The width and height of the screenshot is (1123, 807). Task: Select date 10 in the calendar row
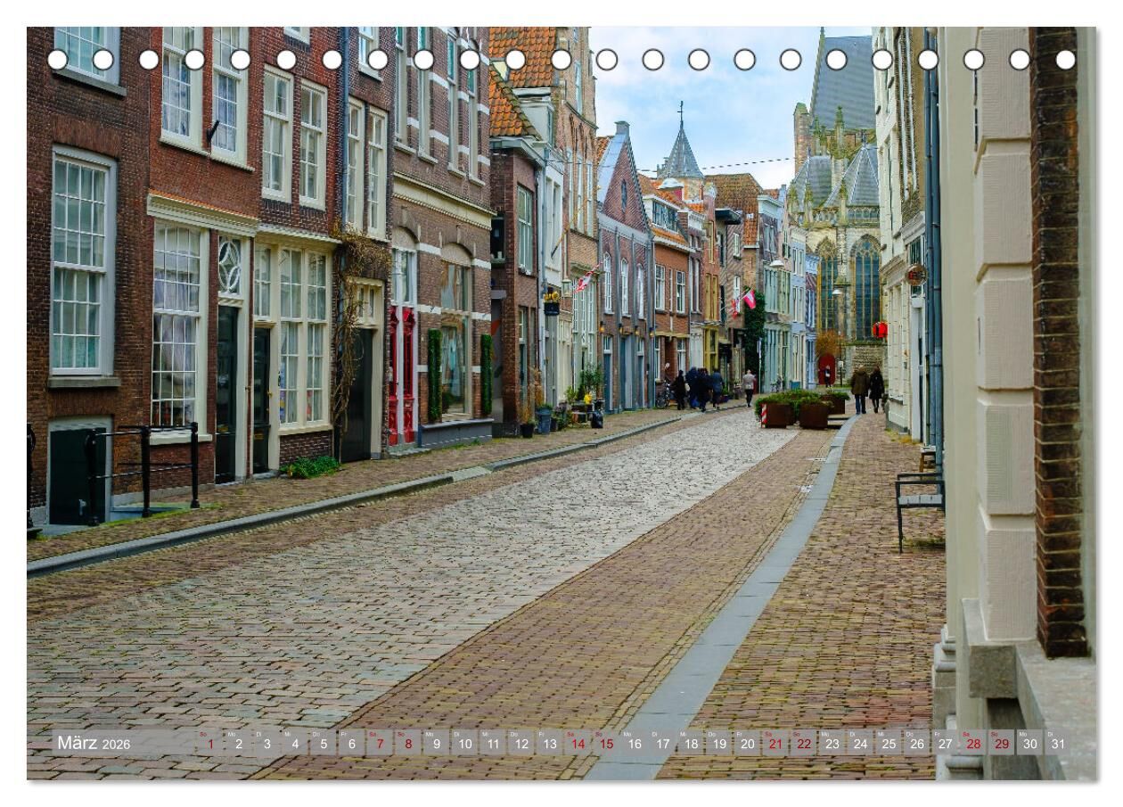[464, 743]
